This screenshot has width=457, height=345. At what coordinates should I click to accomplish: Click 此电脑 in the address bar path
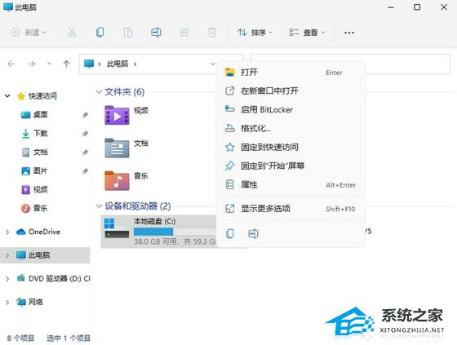tap(118, 64)
